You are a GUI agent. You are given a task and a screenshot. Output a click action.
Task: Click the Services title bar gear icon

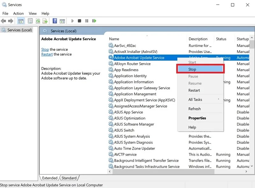[x=4, y=4]
